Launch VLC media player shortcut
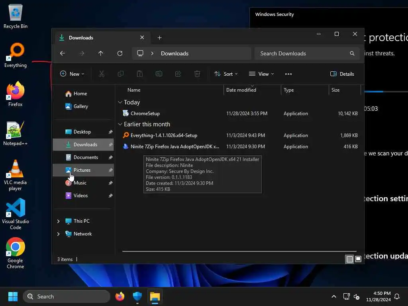Viewport: 408px width, 306px height. (16, 175)
